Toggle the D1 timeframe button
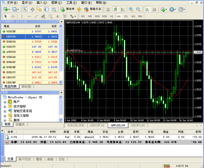 click(x=126, y=16)
